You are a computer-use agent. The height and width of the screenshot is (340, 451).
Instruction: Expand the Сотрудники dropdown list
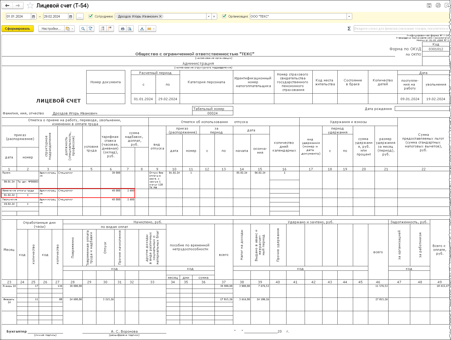click(x=209, y=17)
